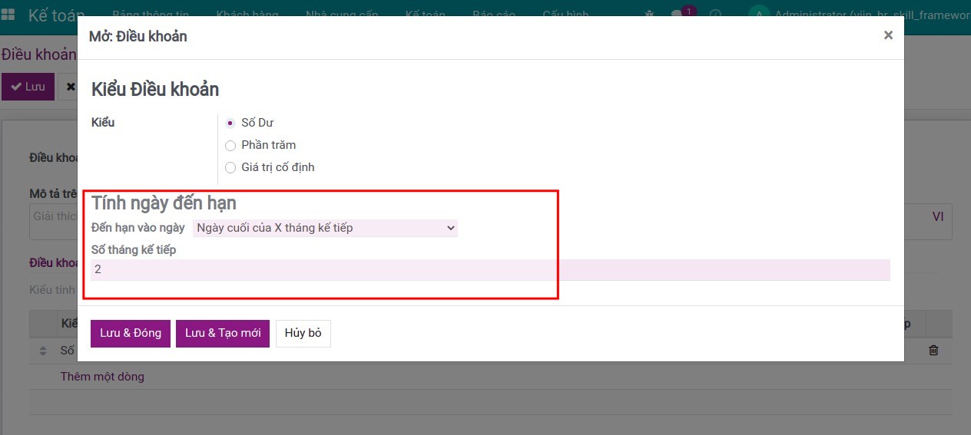Pick the Giá trị cố định radio option
Screen dimensions: 971x435
pyautogui.click(x=230, y=167)
